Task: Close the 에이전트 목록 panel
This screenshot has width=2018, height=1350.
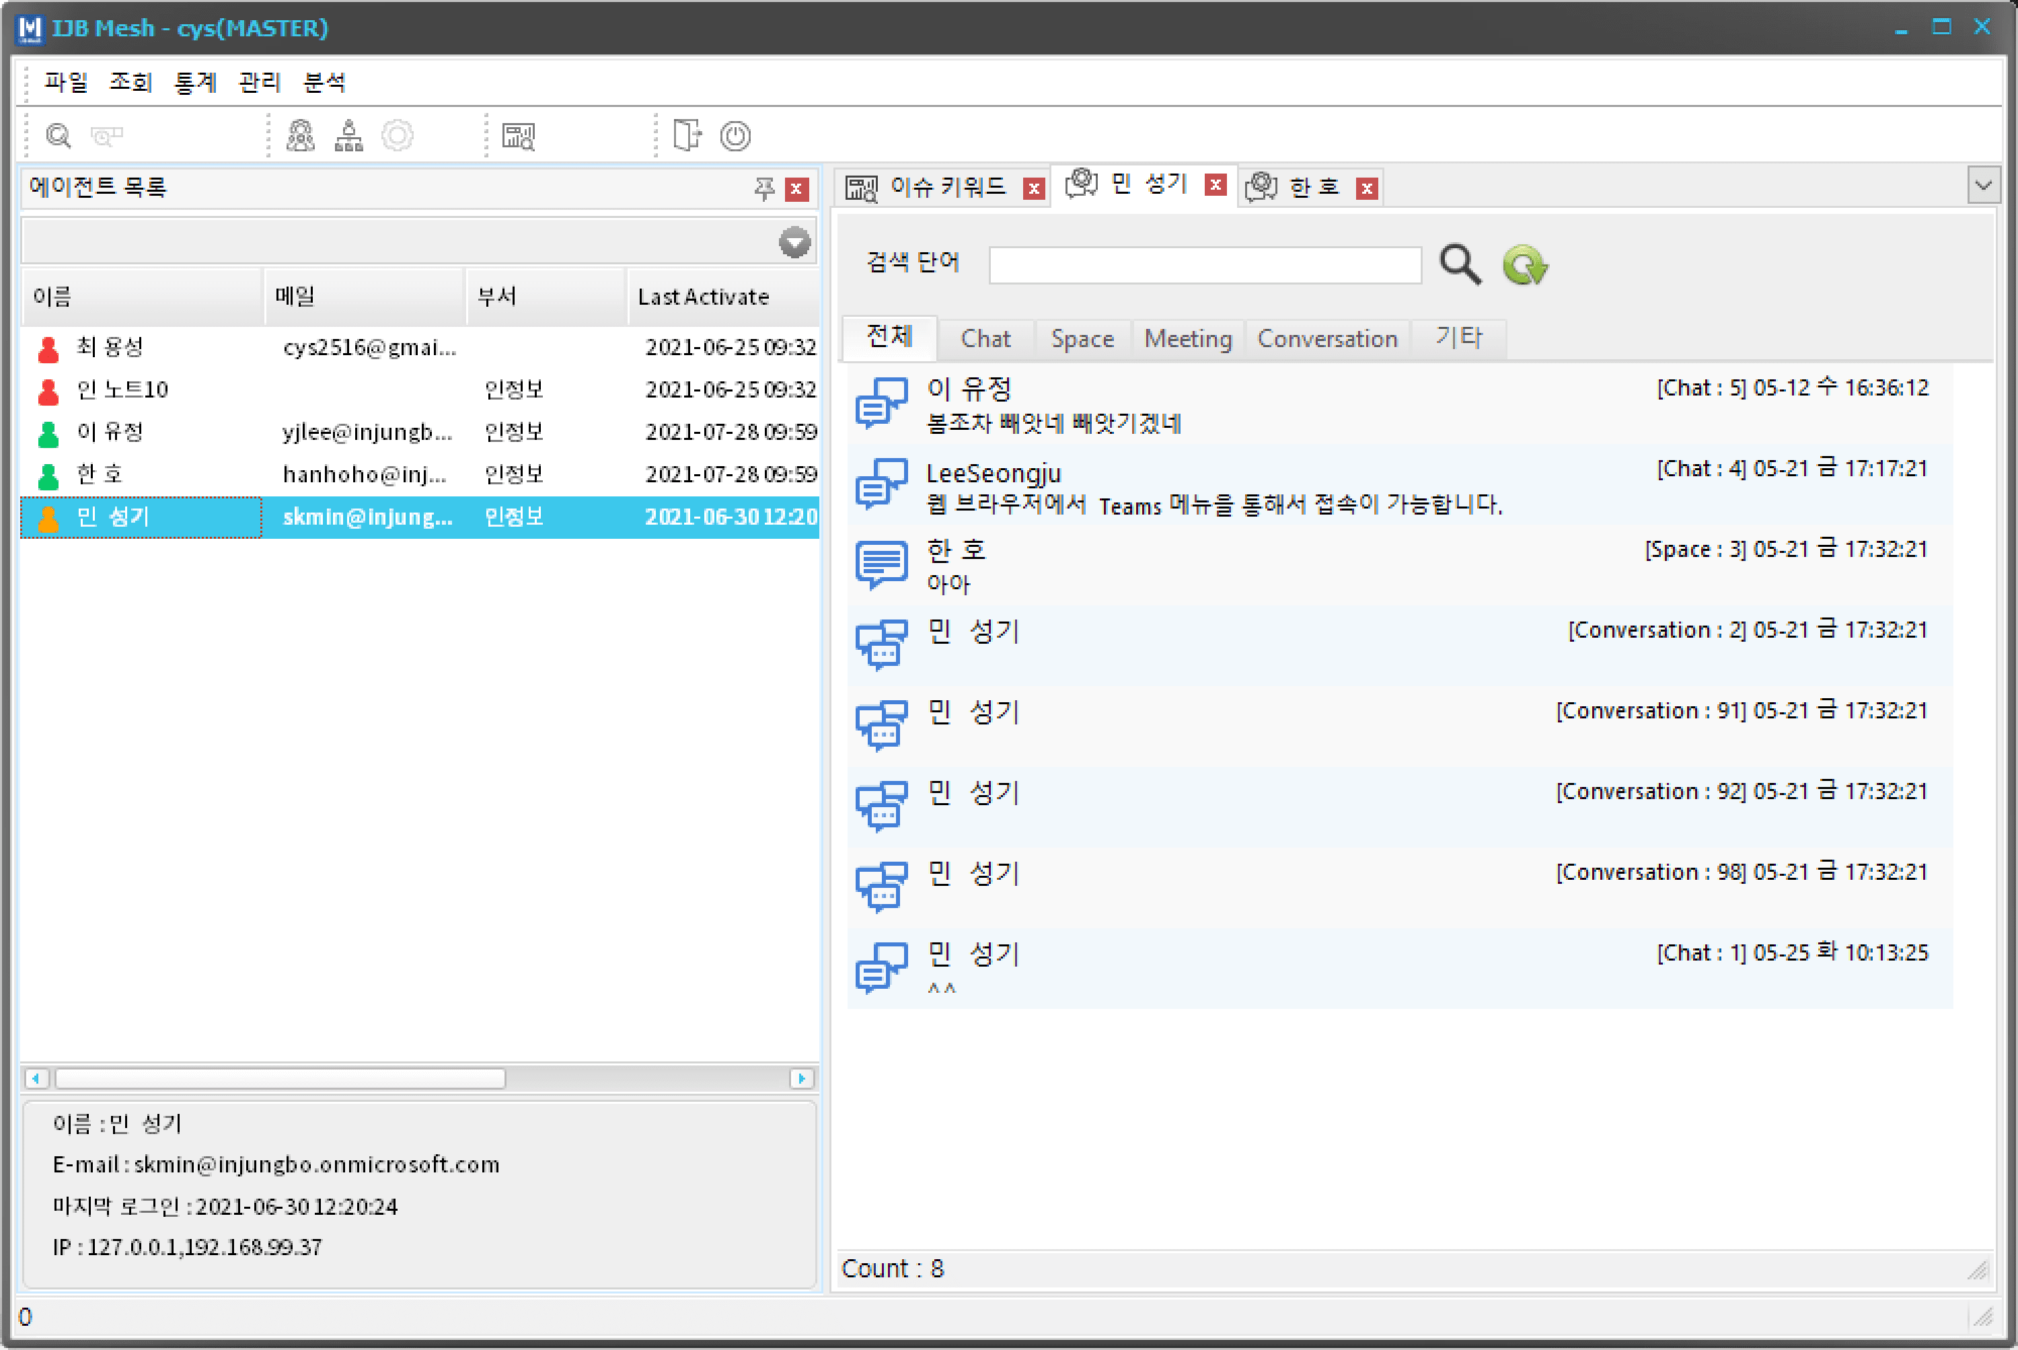Action: pos(797,188)
